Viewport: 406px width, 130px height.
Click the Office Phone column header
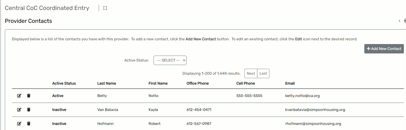197,84
